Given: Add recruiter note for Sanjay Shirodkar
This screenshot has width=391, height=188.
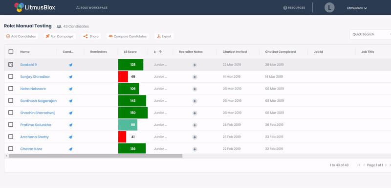Looking at the screenshot, I should pyautogui.click(x=195, y=77).
